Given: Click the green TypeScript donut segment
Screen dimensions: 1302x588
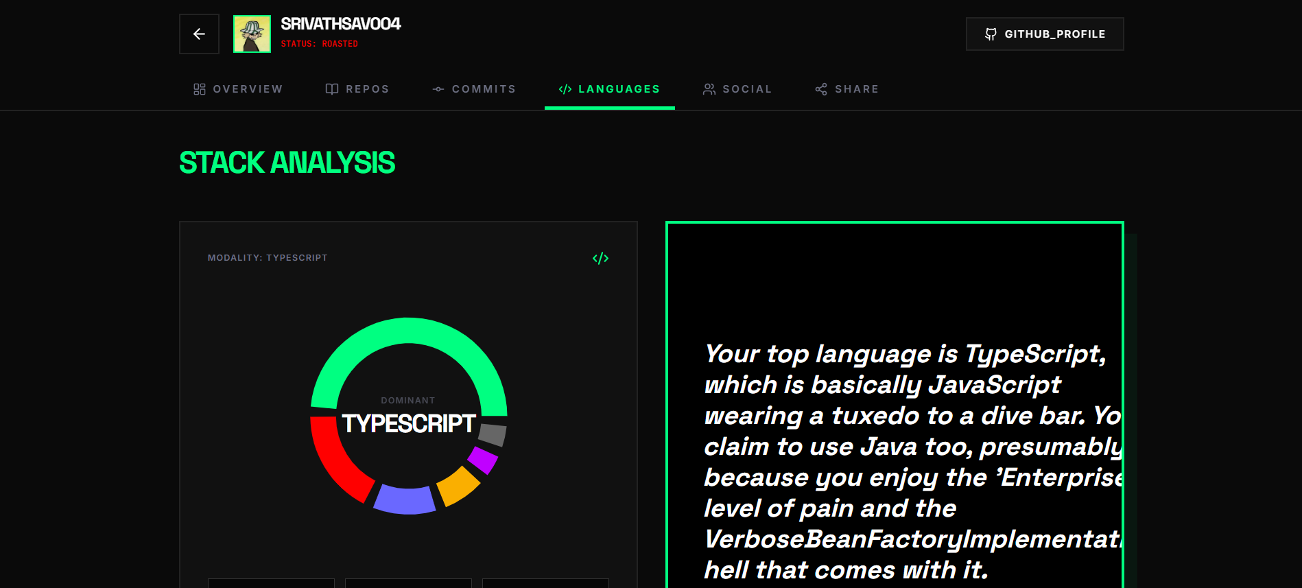Looking at the screenshot, I should [409, 331].
